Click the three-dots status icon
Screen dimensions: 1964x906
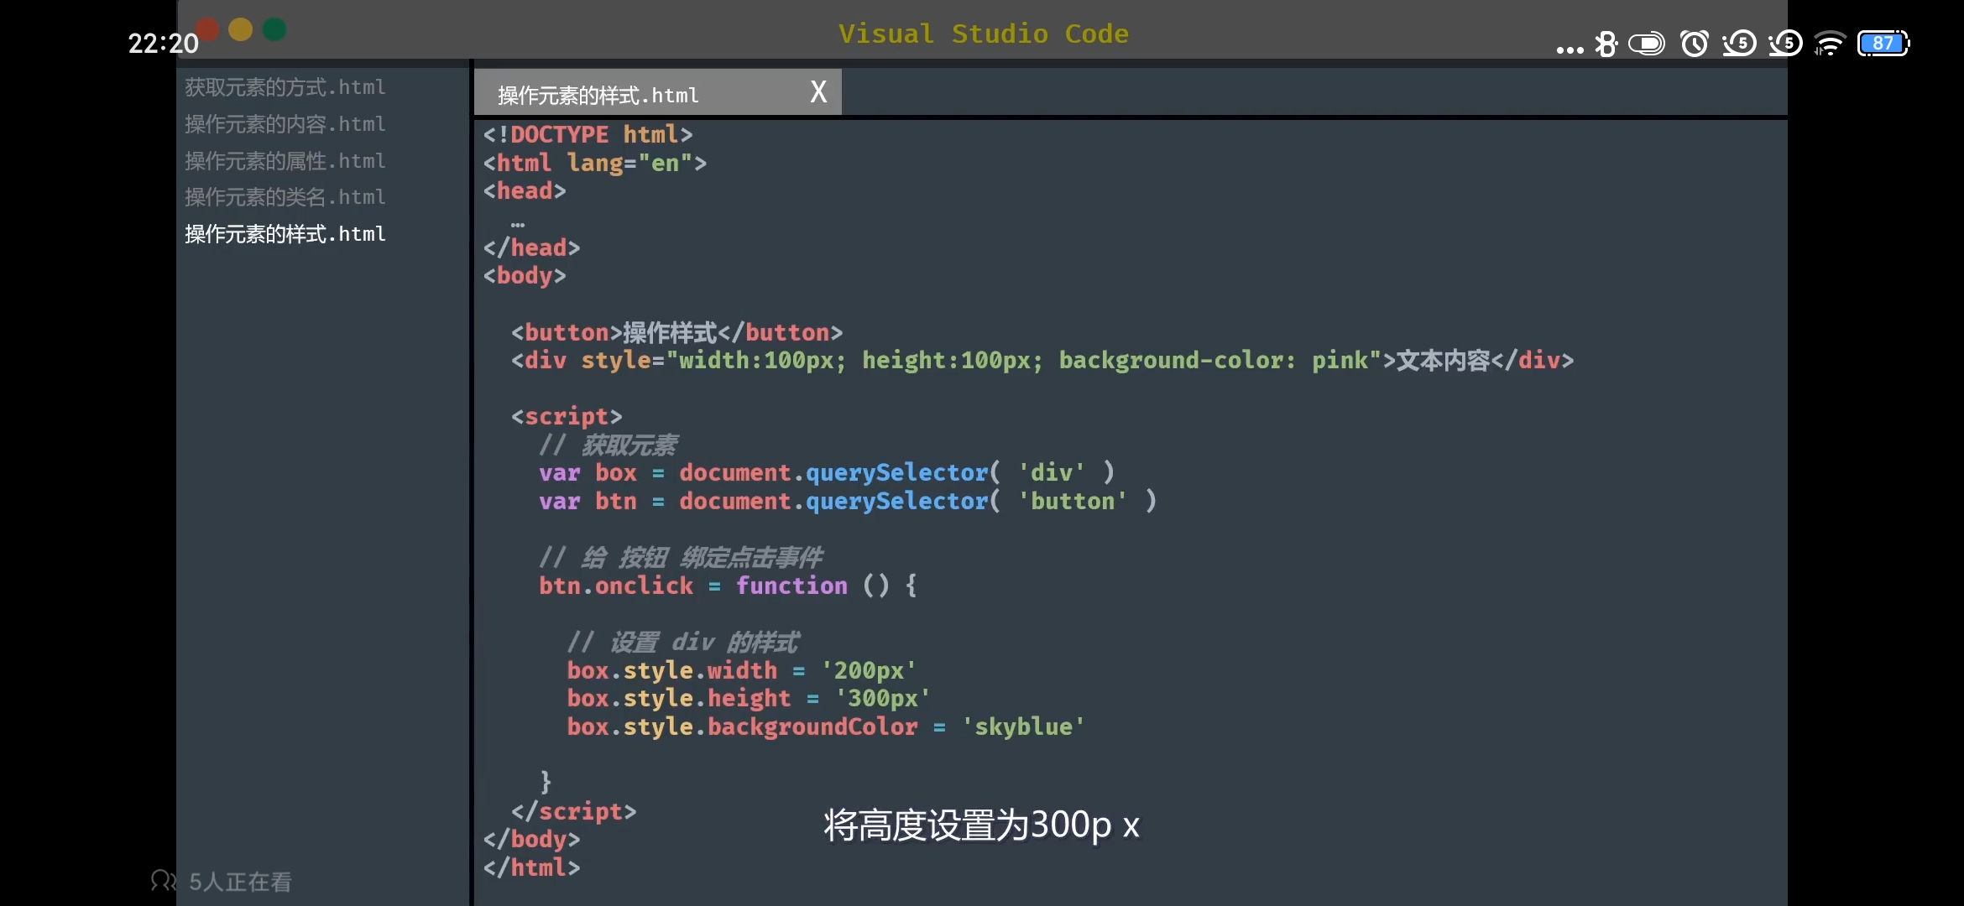(x=1570, y=49)
